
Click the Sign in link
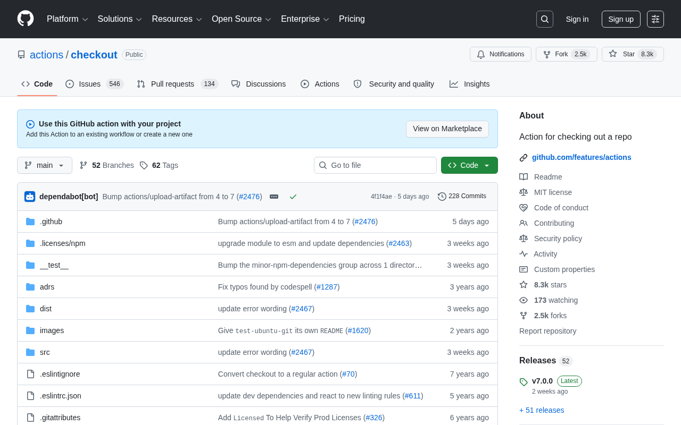tap(577, 19)
